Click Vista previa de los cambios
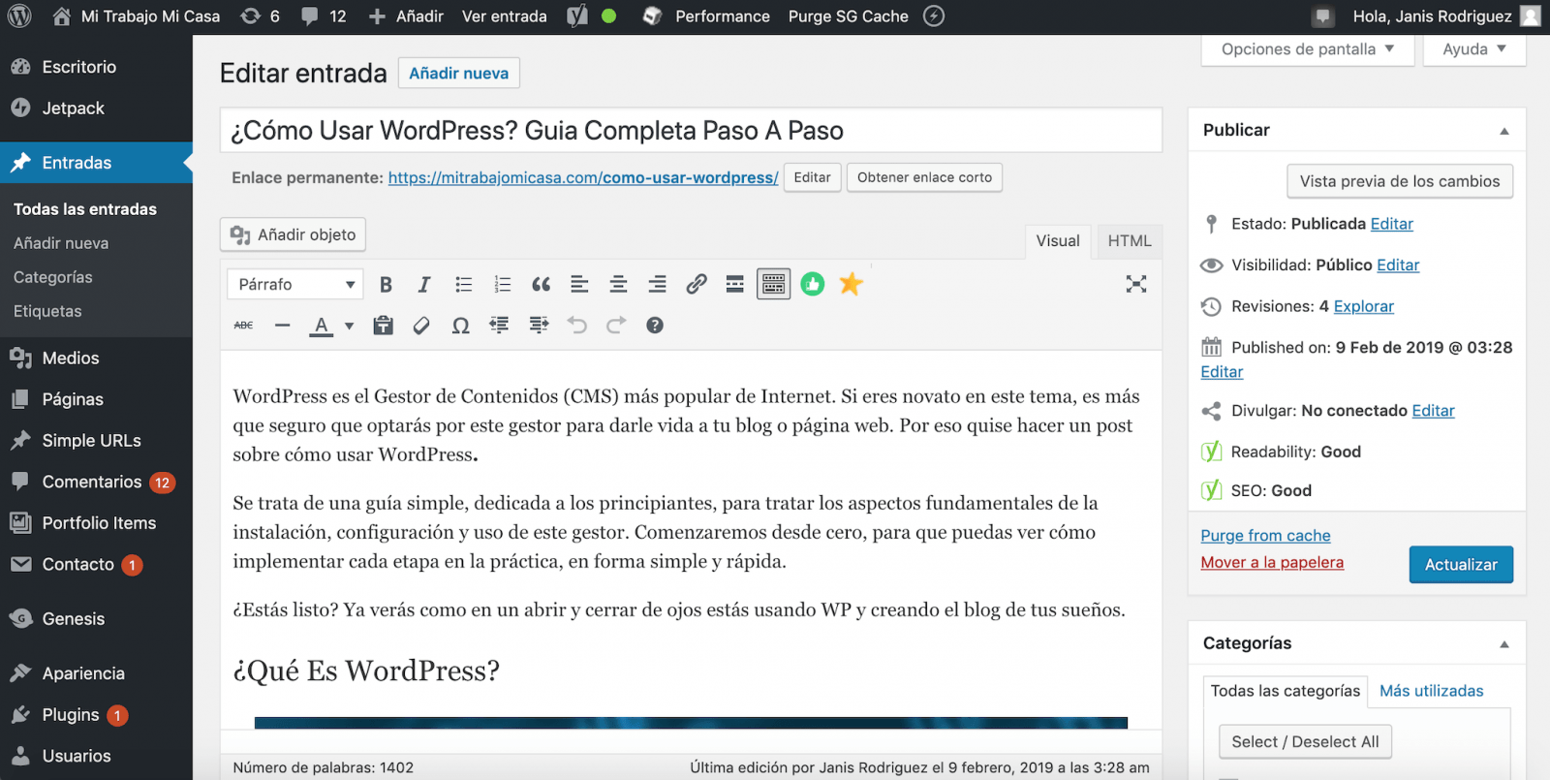This screenshot has width=1550, height=780. click(1399, 181)
